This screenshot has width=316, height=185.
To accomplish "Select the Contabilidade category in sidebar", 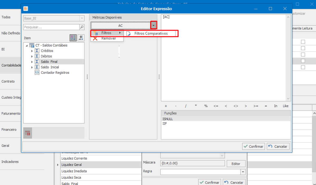I will click(x=11, y=65).
